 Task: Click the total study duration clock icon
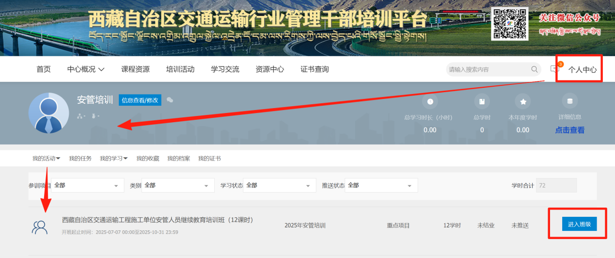tap(429, 101)
